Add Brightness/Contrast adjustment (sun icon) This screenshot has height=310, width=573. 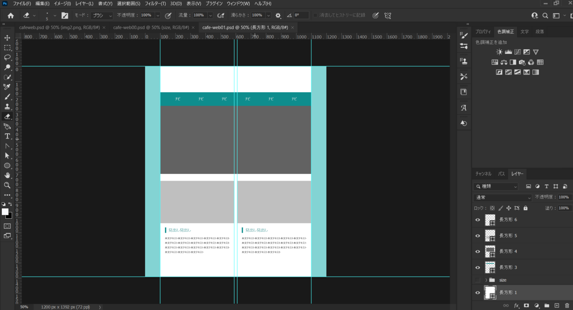[x=499, y=52]
